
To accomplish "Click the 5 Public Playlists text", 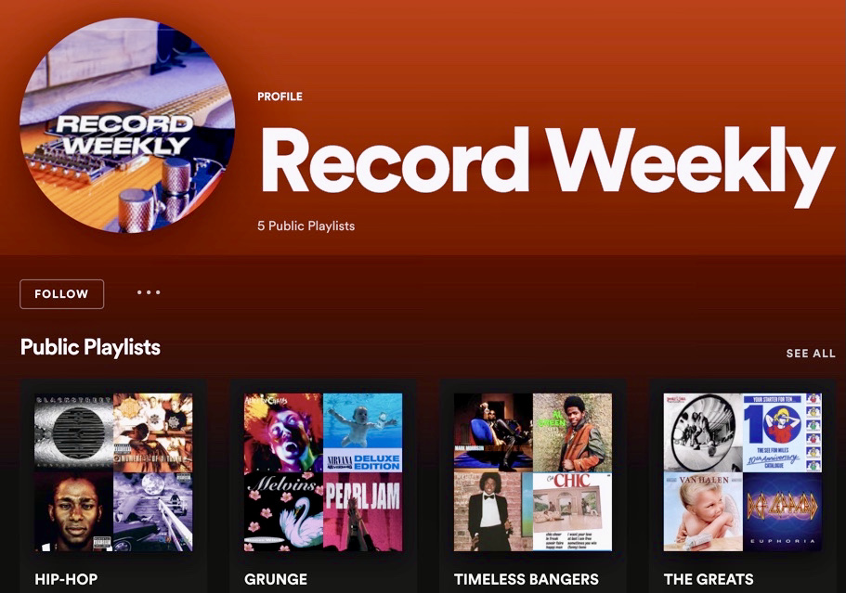I will coord(306,226).
